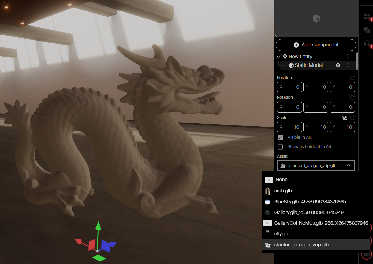Click the Rotation X input field

point(289,107)
